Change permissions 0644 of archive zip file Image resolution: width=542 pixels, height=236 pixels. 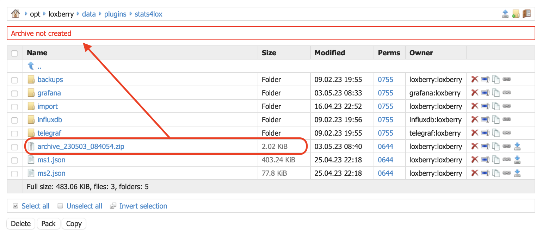click(386, 147)
